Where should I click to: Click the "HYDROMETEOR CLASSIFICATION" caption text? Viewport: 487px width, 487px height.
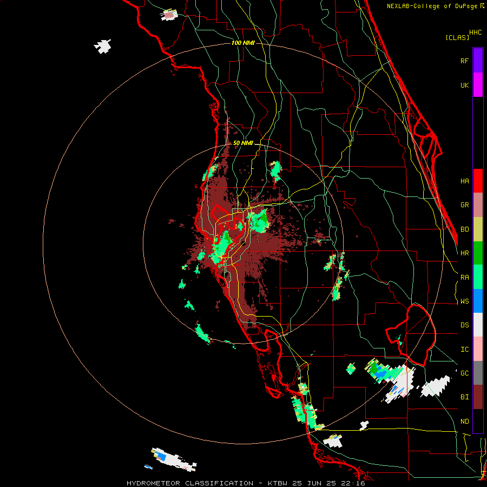(x=190, y=483)
